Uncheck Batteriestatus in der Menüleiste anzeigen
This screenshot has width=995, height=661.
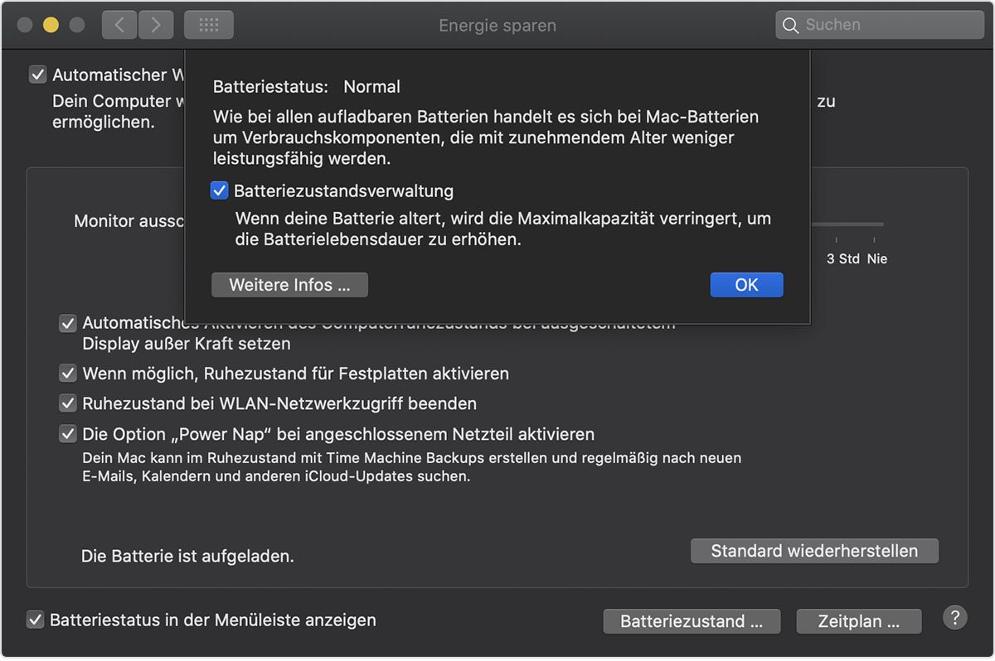(36, 620)
